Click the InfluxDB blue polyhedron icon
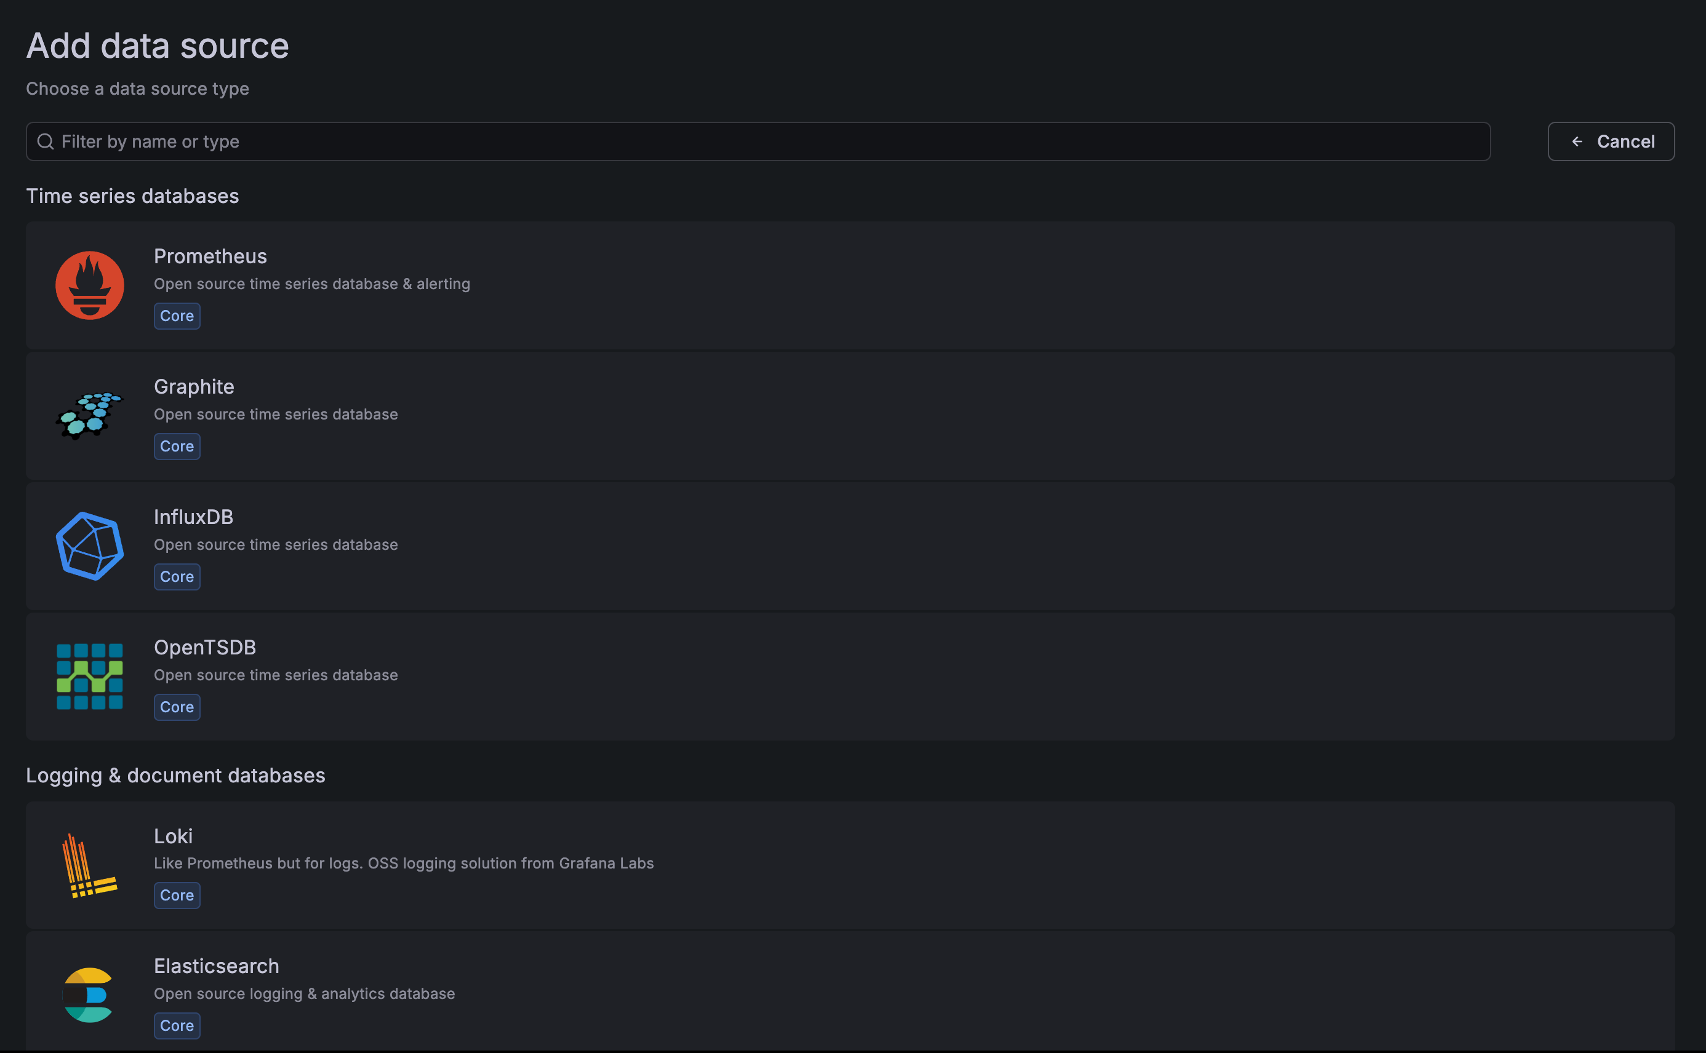Image resolution: width=1706 pixels, height=1053 pixels. [x=89, y=546]
